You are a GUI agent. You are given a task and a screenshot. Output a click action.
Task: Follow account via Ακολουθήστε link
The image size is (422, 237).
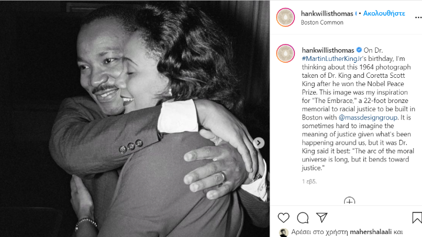(x=384, y=13)
